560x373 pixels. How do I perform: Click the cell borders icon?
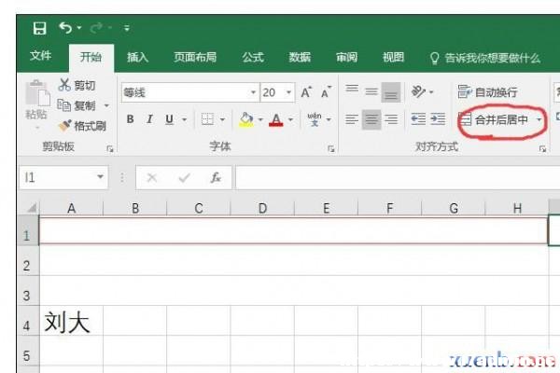[x=207, y=118]
